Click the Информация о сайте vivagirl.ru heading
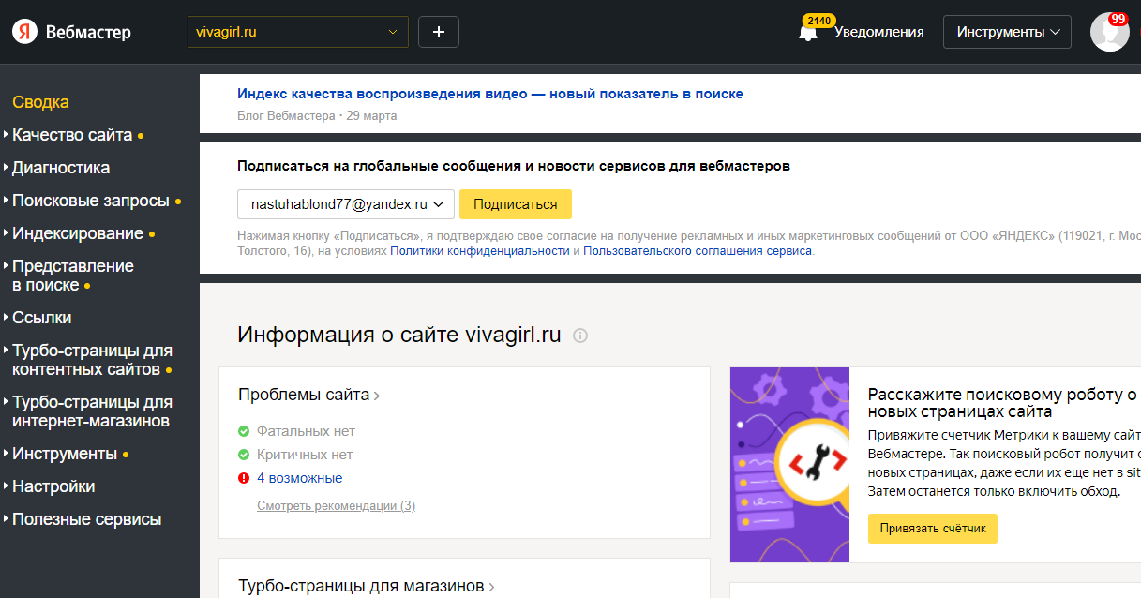Viewport: 1141px width, 598px height. [399, 335]
